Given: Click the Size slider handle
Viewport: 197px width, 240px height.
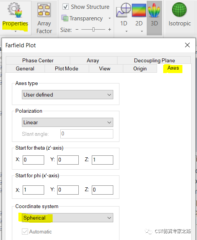Looking at the screenshot, I should pos(93,29).
